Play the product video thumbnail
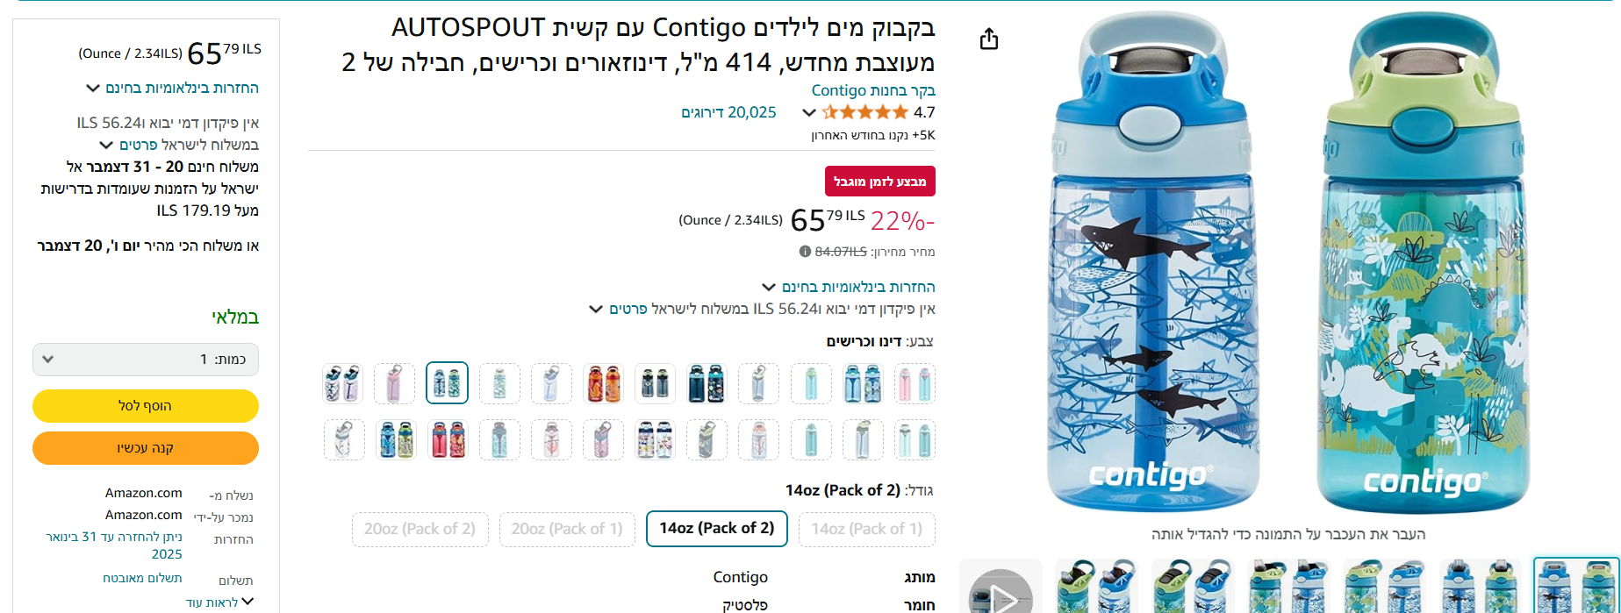This screenshot has height=613, width=1621. click(1001, 589)
